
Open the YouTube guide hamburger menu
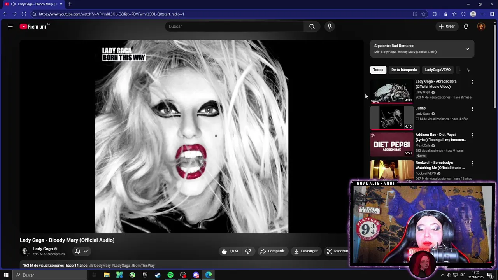click(x=11, y=26)
